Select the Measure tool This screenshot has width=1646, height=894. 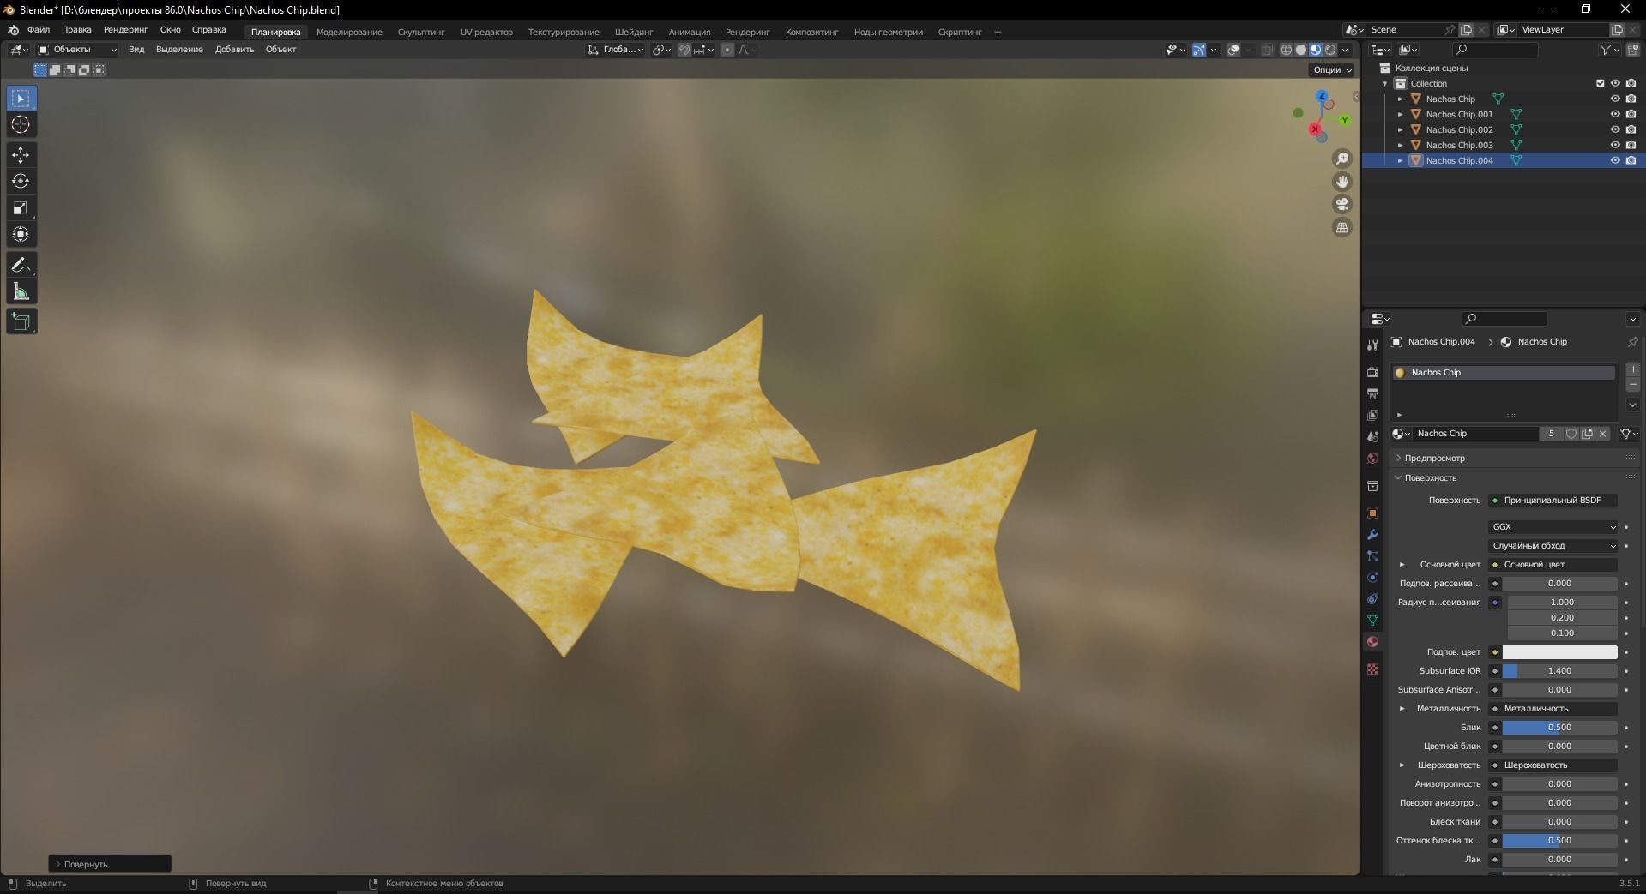click(21, 292)
